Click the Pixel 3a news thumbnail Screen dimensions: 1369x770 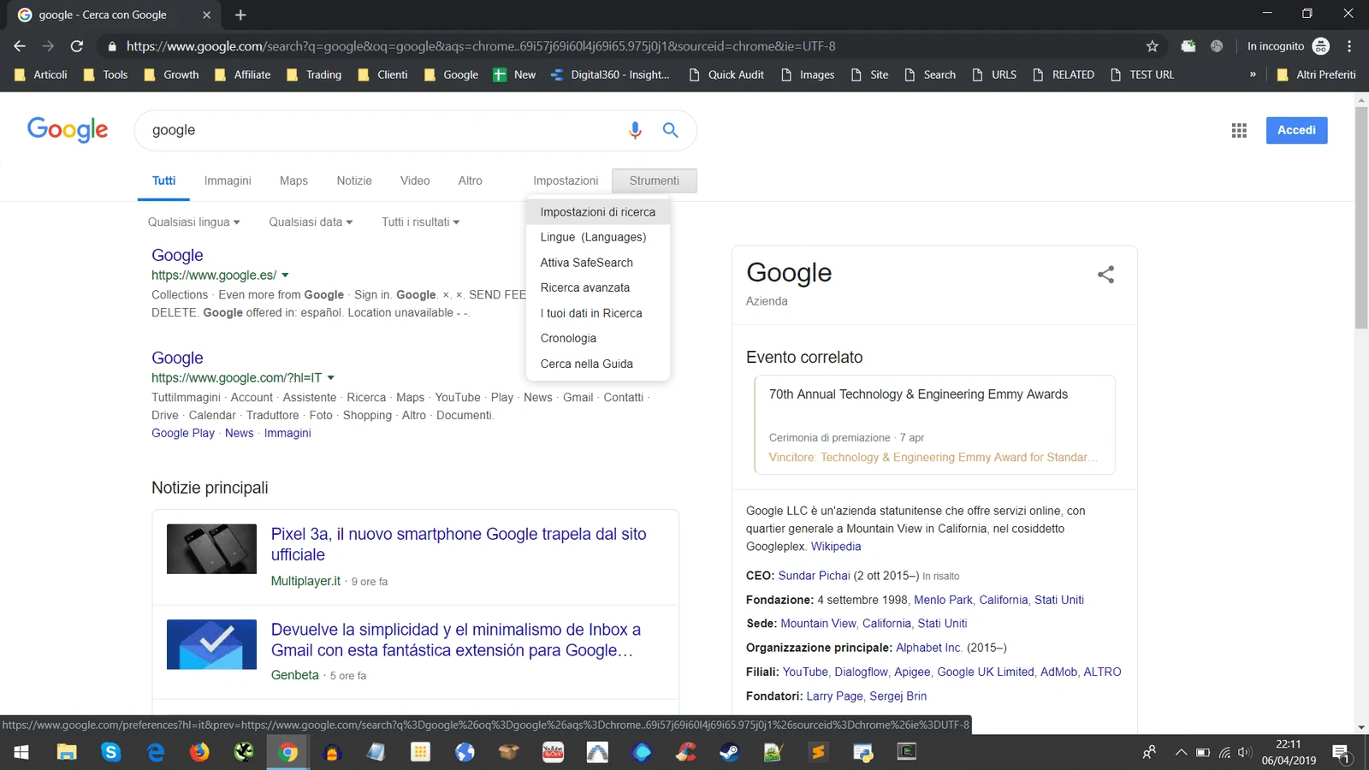point(211,548)
